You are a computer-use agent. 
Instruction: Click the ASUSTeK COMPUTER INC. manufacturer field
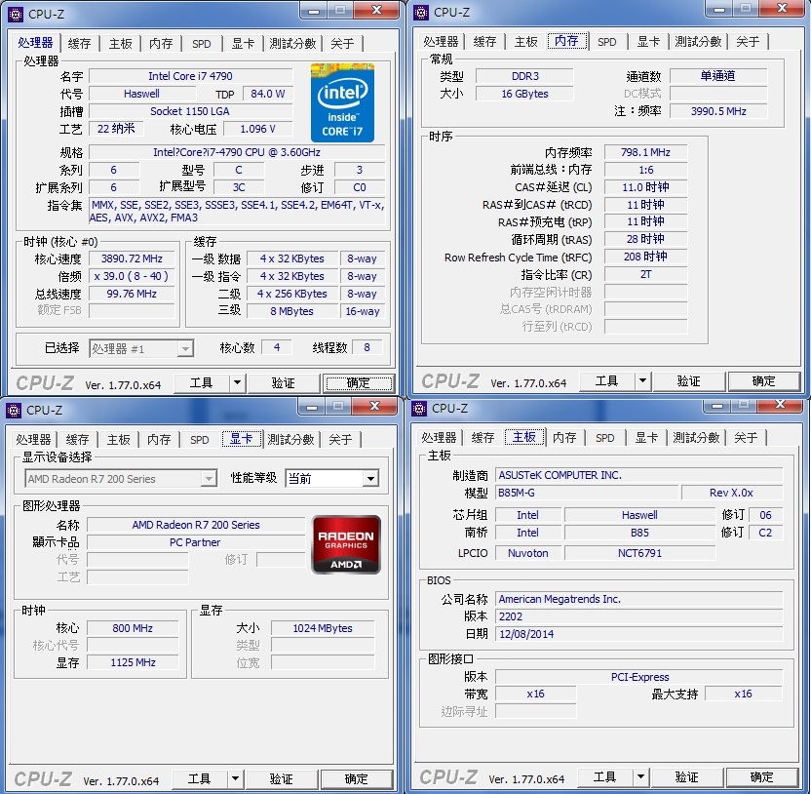[639, 475]
